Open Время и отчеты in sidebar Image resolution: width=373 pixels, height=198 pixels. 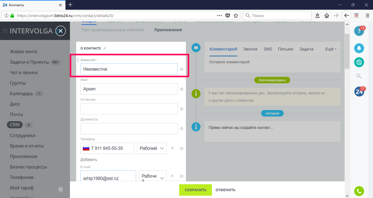pos(27,146)
